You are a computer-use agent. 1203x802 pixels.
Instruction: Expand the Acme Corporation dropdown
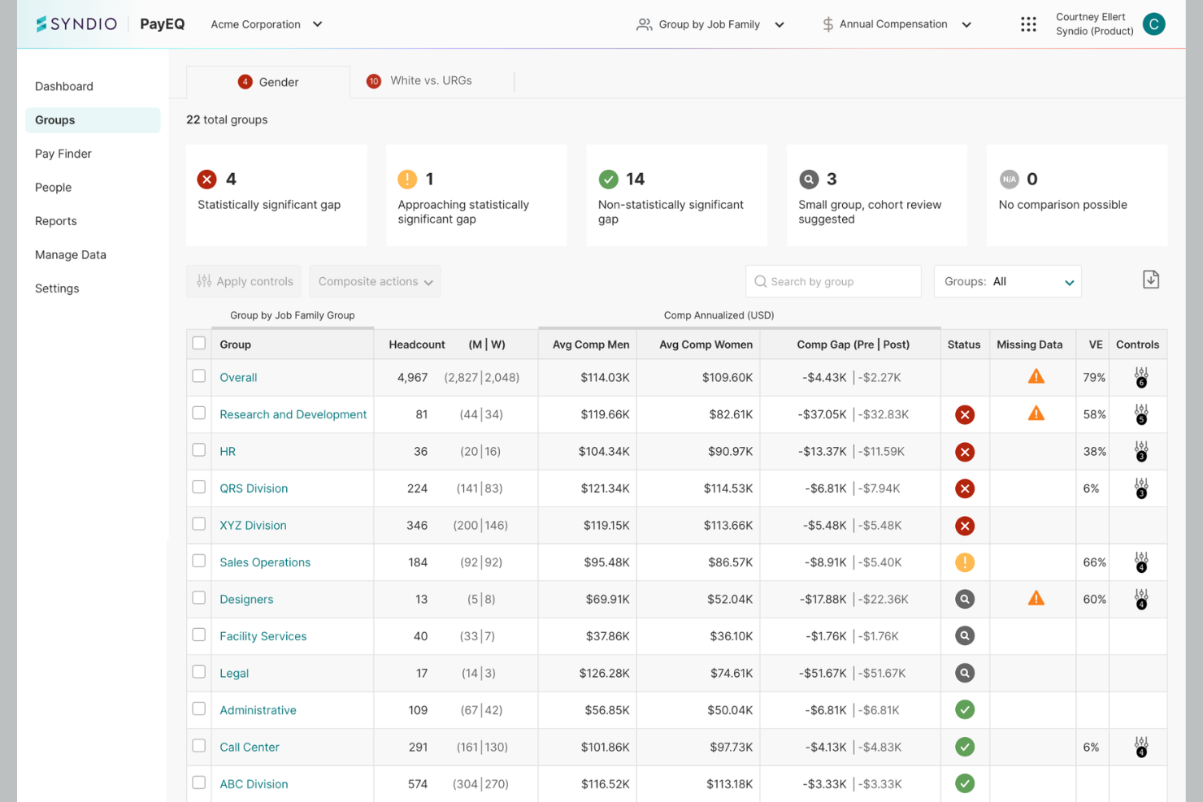267,24
